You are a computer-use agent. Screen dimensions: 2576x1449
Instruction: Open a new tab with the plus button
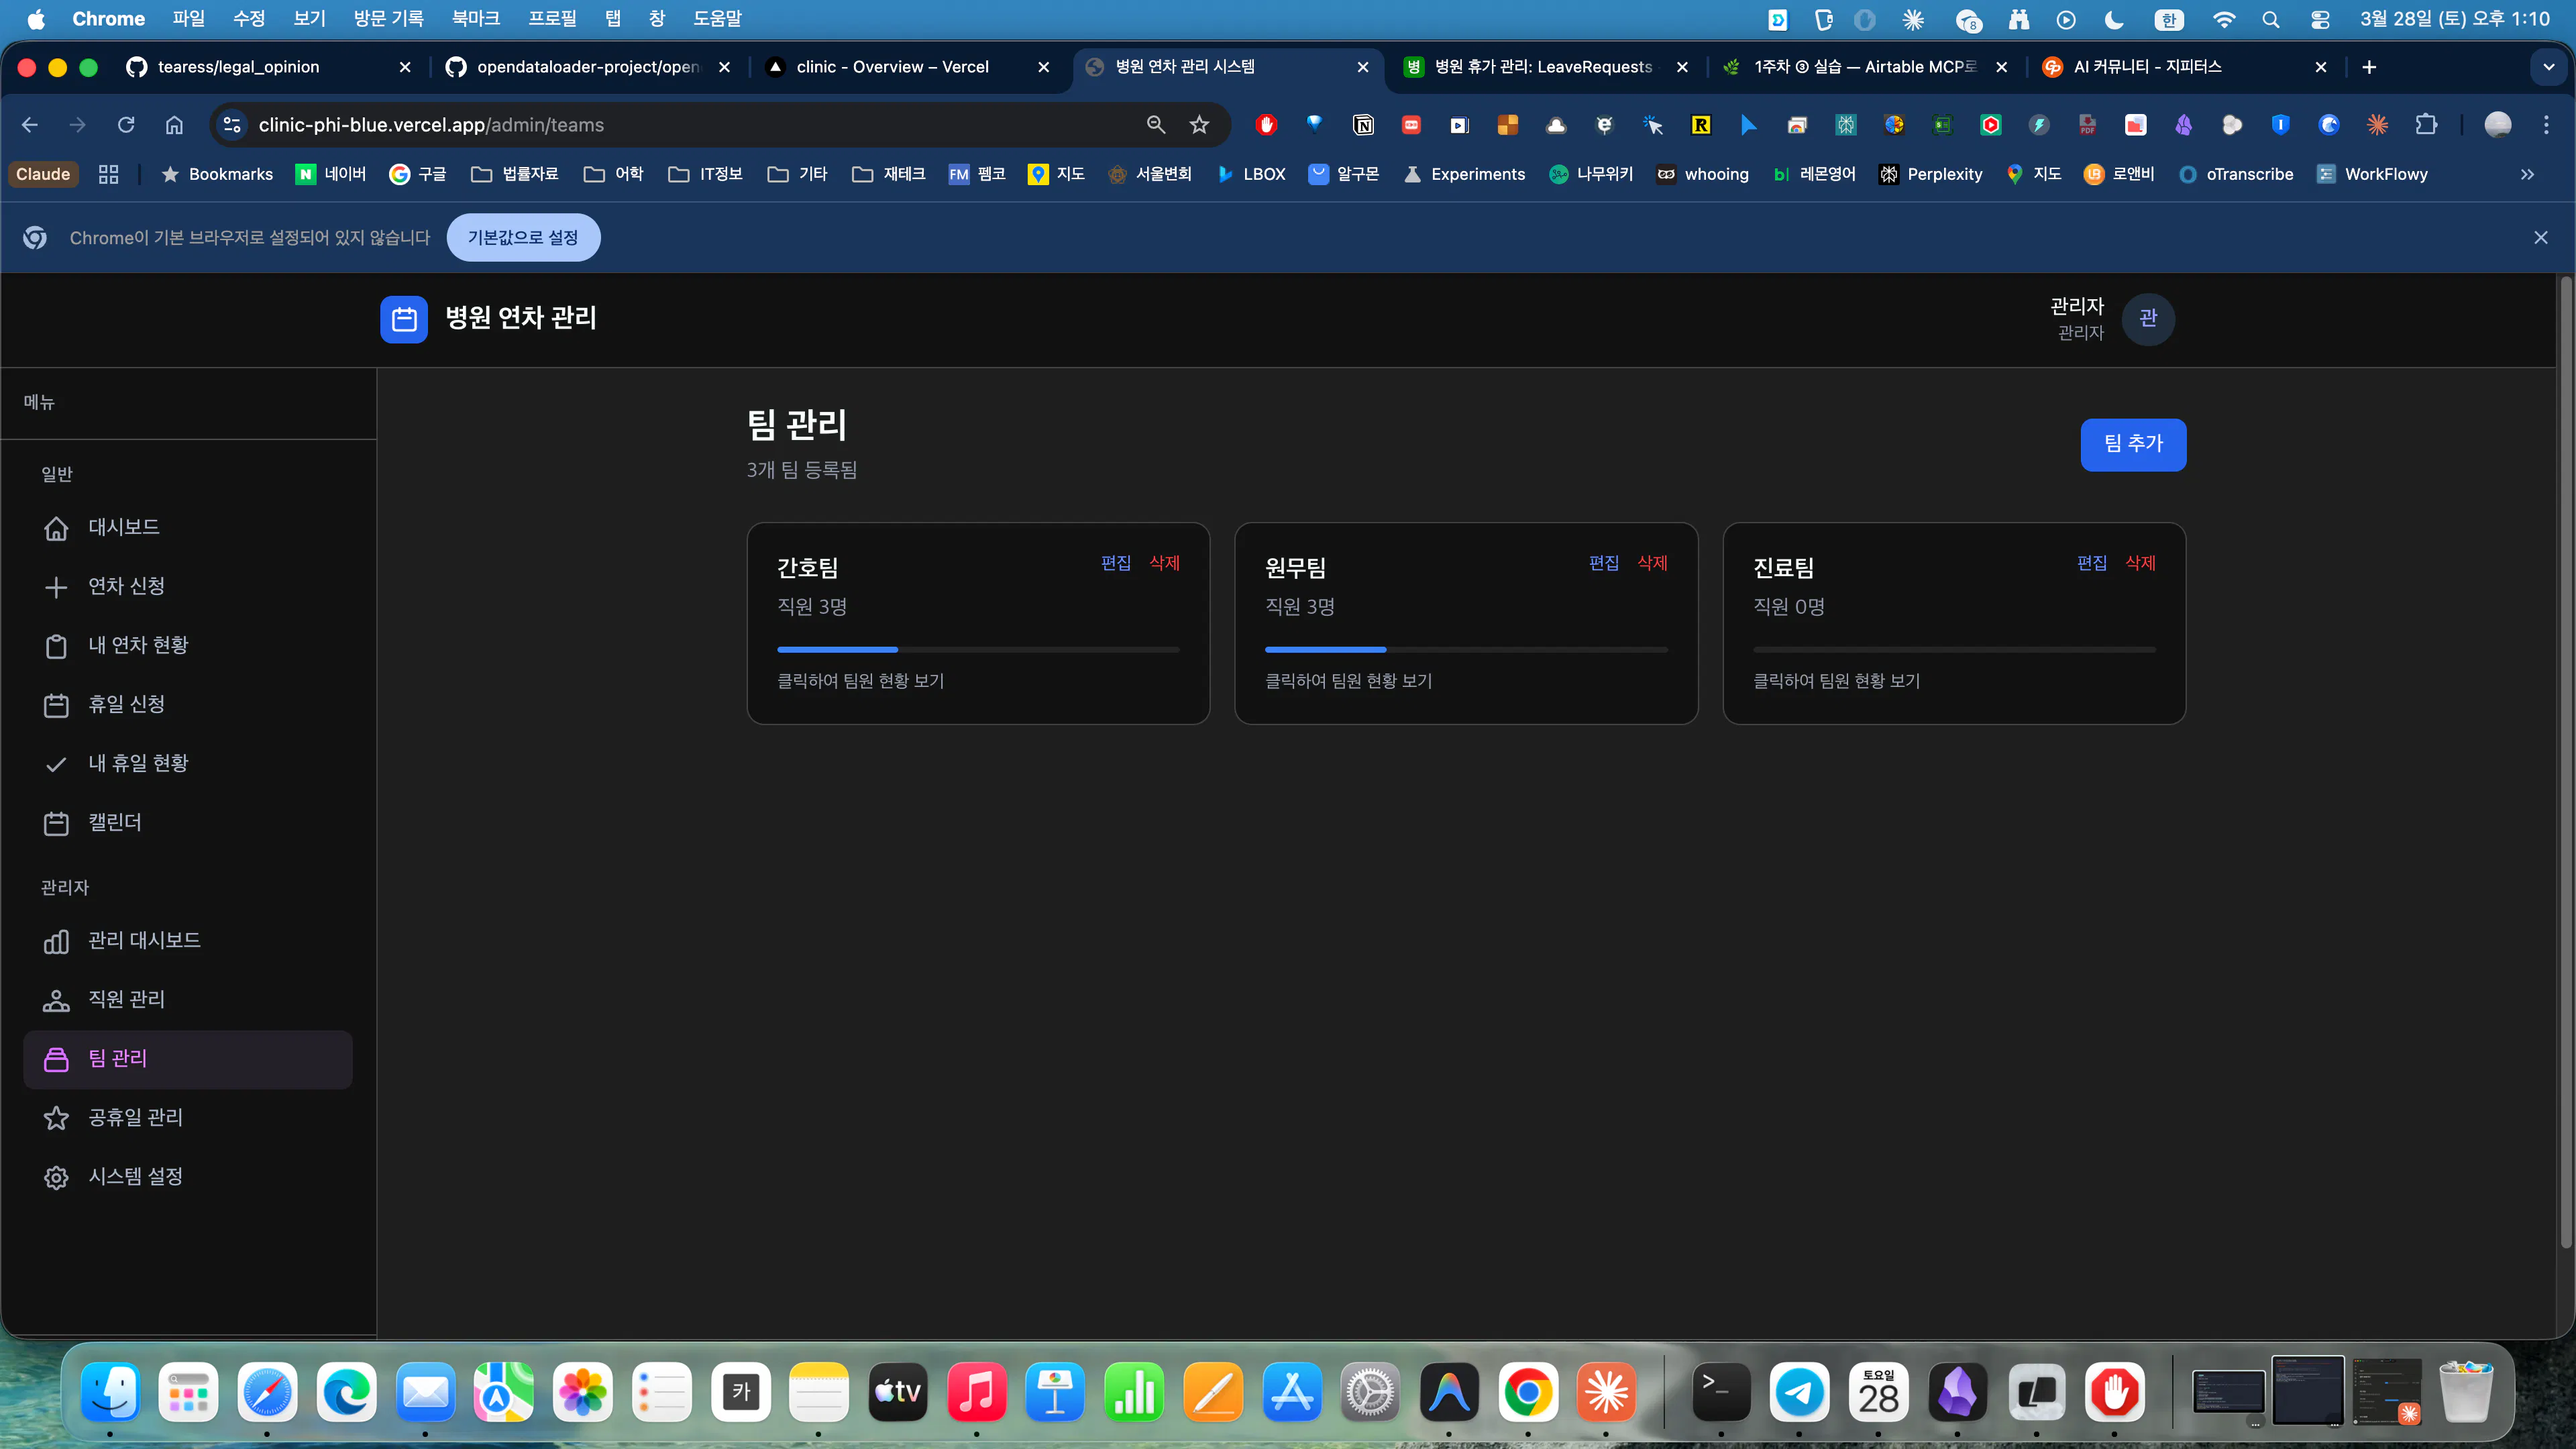pos(2369,67)
